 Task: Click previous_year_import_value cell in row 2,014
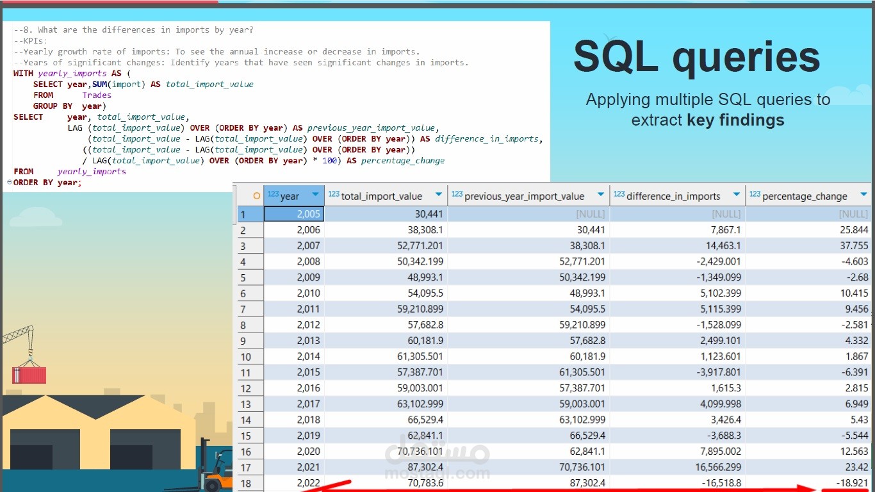pyautogui.click(x=528, y=356)
